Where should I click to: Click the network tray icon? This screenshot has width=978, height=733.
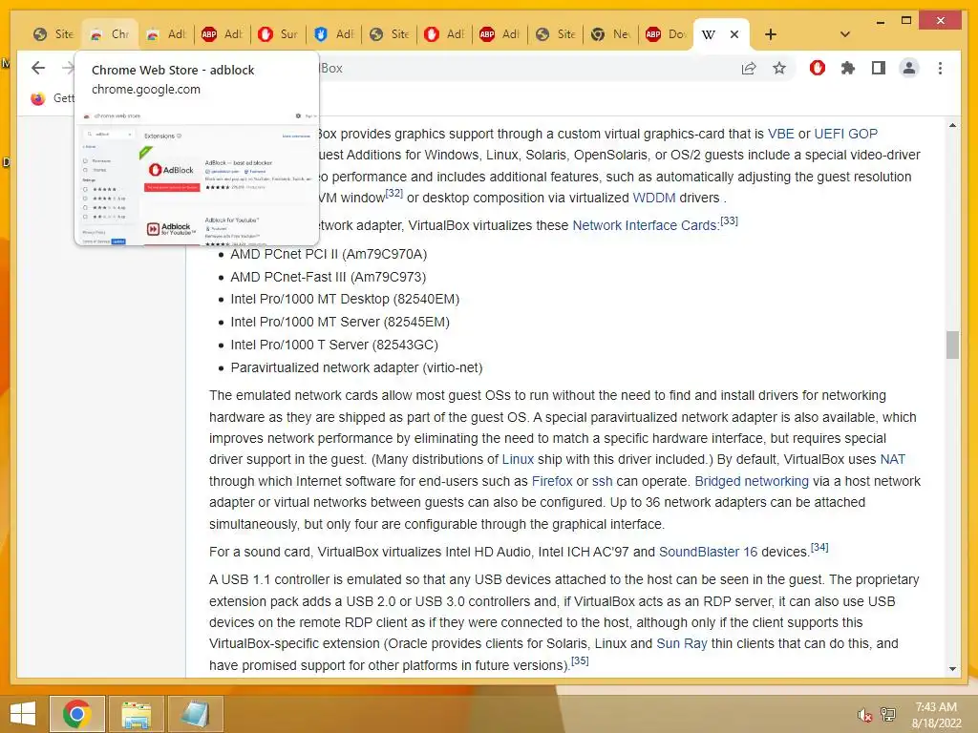click(888, 715)
